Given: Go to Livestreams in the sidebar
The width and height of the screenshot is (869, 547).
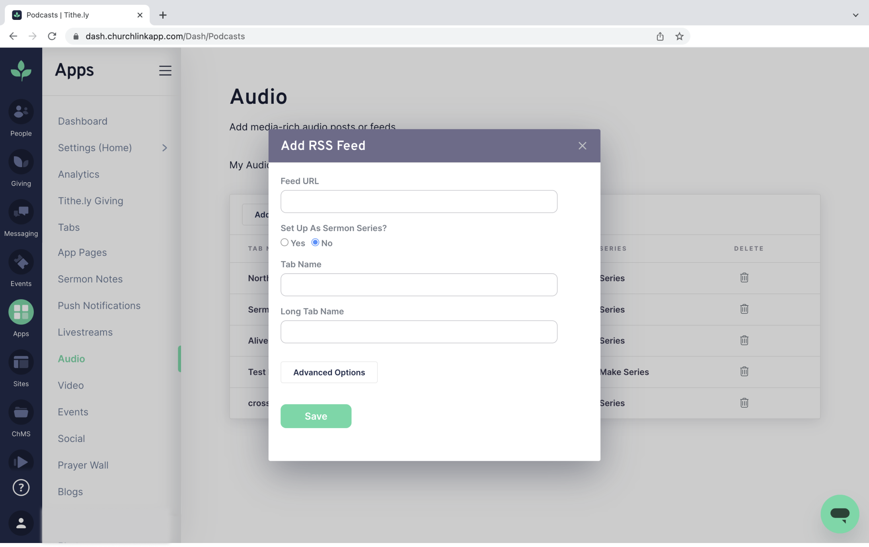Looking at the screenshot, I should [x=85, y=332].
